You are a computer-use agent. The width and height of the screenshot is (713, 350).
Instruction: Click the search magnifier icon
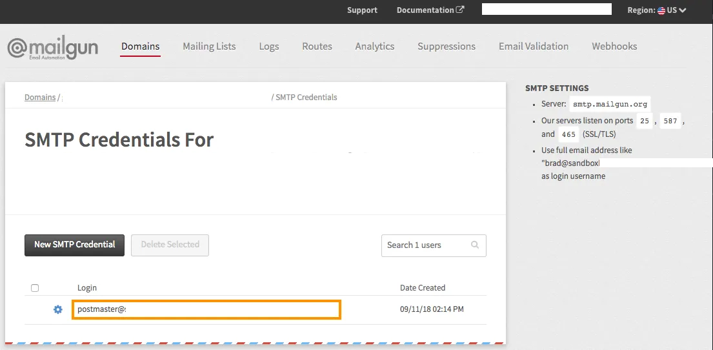pyautogui.click(x=475, y=245)
